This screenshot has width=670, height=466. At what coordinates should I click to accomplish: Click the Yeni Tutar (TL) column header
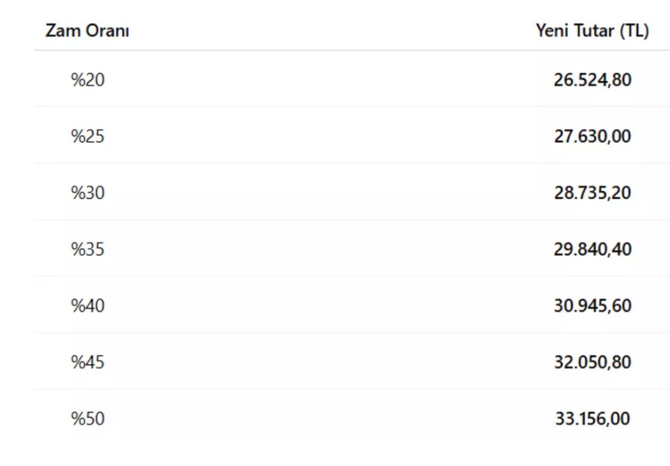pos(592,31)
